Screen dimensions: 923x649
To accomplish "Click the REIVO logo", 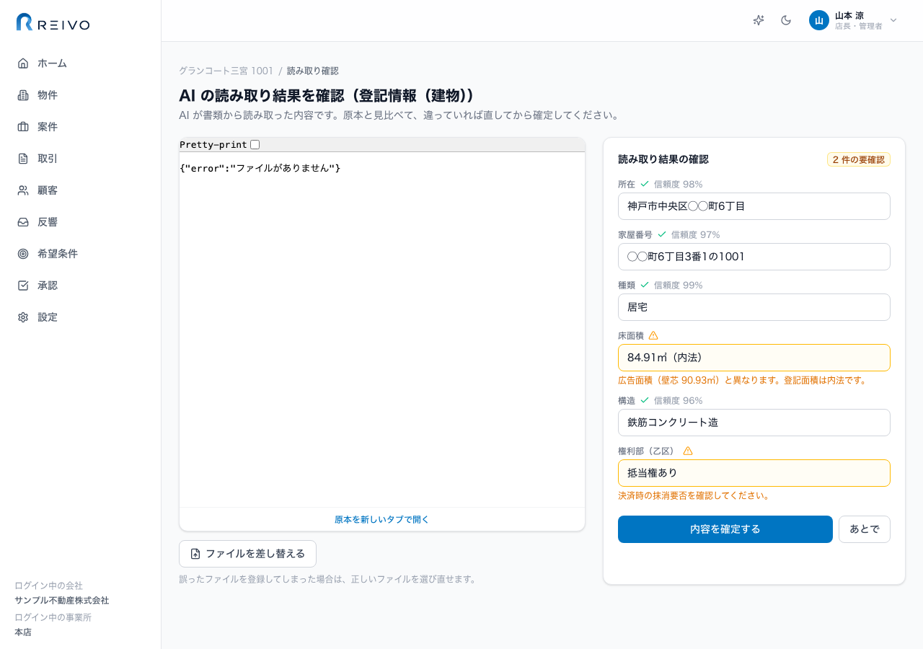I will [53, 23].
